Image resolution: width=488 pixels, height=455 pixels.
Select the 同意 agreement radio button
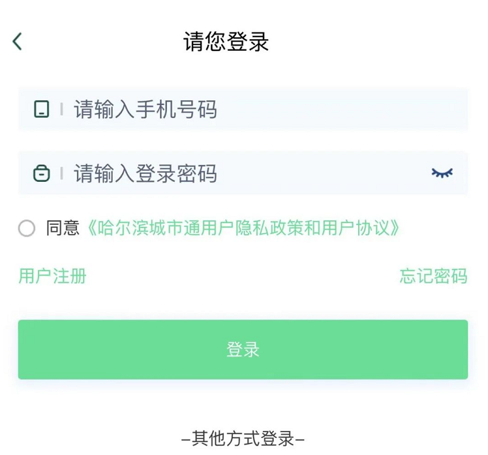coord(27,228)
